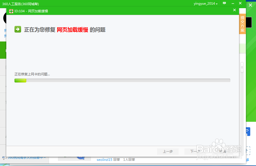
Task: Close the 360人工服务 main window
Action: (240, 3)
